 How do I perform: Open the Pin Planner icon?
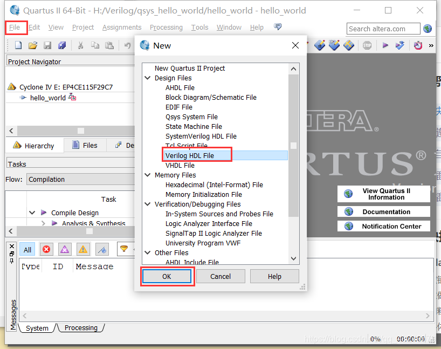tap(334, 45)
